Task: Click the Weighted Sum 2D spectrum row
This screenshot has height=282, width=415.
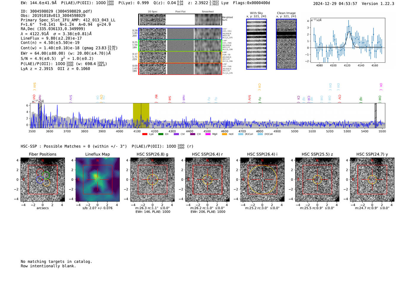Action: point(180,20)
